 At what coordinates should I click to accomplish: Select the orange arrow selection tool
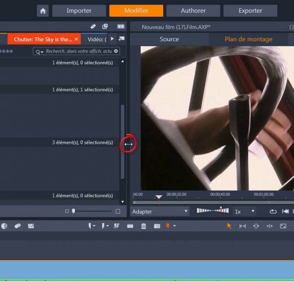[x=229, y=226]
